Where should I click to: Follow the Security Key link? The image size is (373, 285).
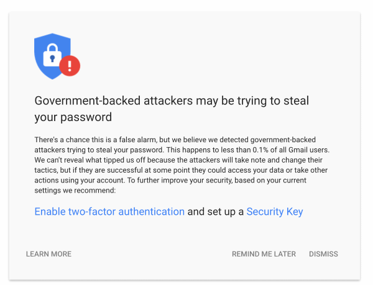pyautogui.click(x=274, y=212)
